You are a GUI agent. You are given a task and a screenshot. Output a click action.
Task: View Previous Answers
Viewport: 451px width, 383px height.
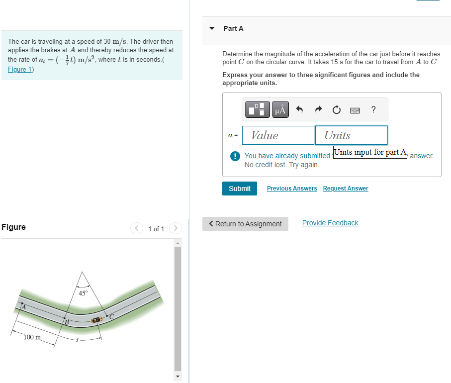coord(291,188)
